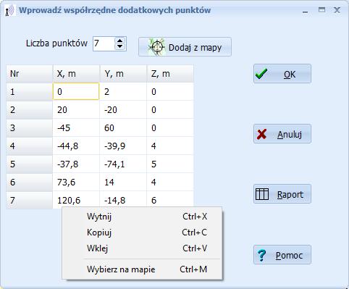Choose Kopiuj from the context menu
349x289 pixels.
click(142, 233)
